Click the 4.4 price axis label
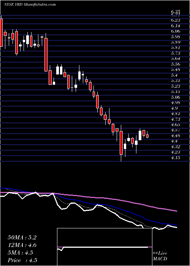Screen dimensions: 190x266 (174, 141)
